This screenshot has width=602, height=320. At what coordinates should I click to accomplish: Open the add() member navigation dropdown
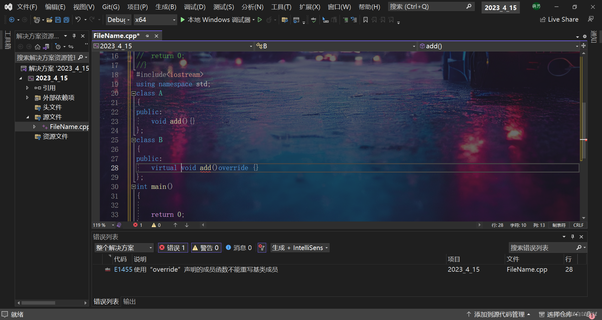tap(499, 46)
